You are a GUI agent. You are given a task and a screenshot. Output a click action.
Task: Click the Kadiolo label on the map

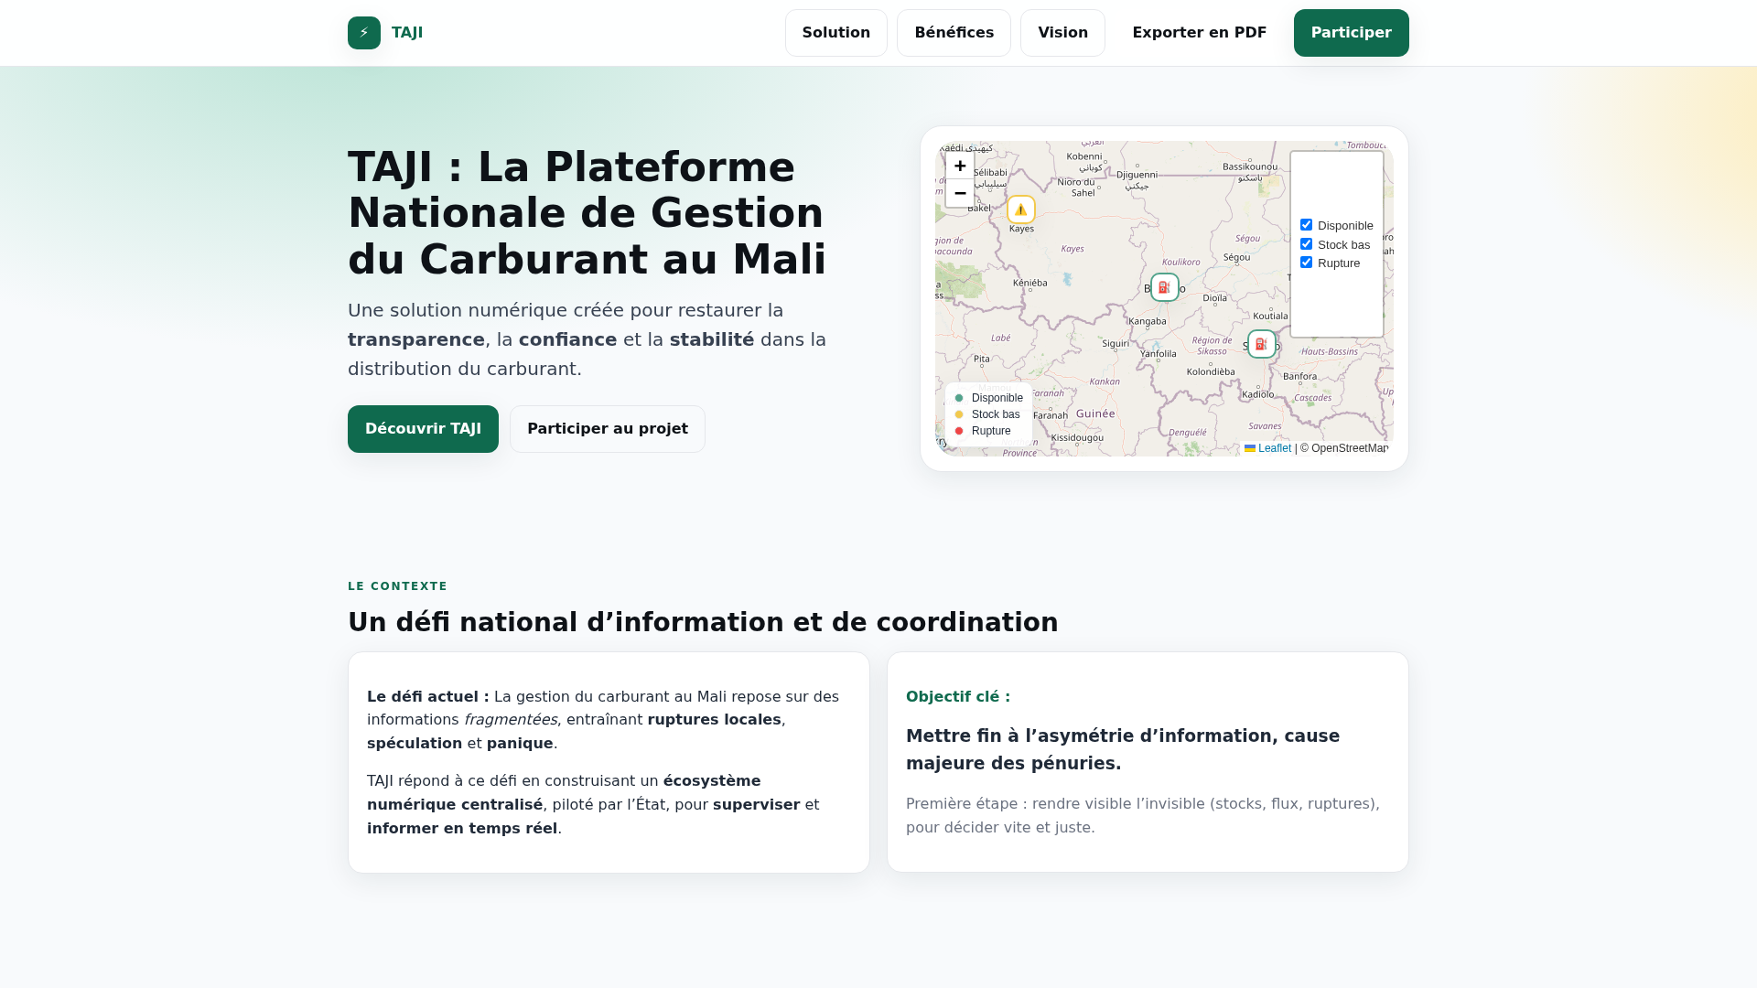pyautogui.click(x=1258, y=394)
